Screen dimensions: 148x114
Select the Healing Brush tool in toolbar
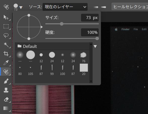6,72
